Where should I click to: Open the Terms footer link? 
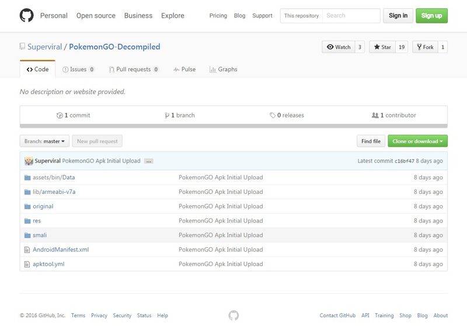(78, 315)
